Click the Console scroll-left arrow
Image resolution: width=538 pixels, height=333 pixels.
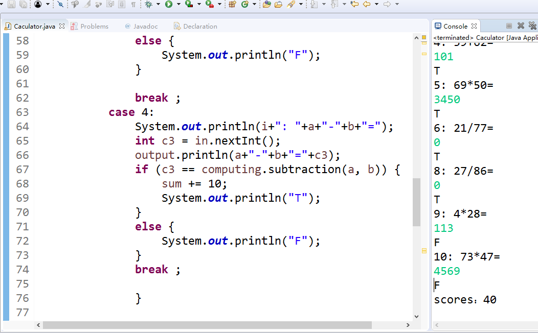click(437, 325)
